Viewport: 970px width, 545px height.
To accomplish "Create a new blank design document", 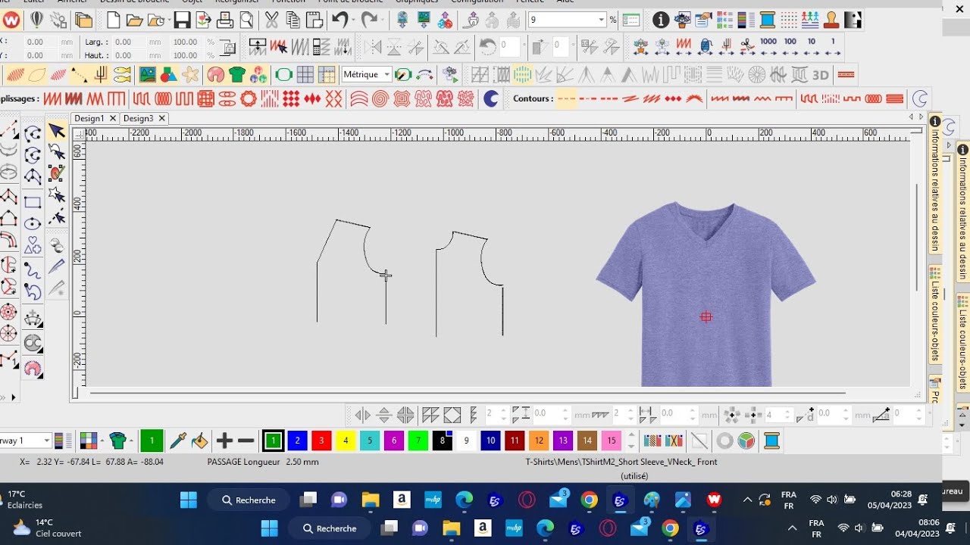I will pyautogui.click(x=113, y=20).
